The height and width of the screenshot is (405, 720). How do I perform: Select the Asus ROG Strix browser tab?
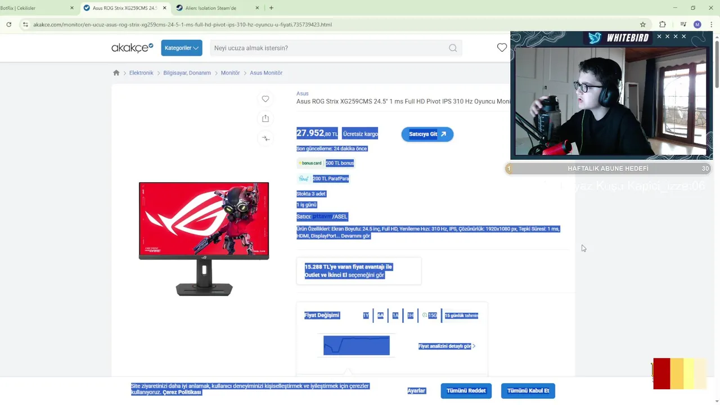[124, 8]
